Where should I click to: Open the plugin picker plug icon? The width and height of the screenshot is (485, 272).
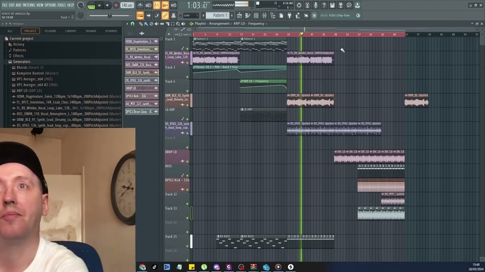click(289, 15)
